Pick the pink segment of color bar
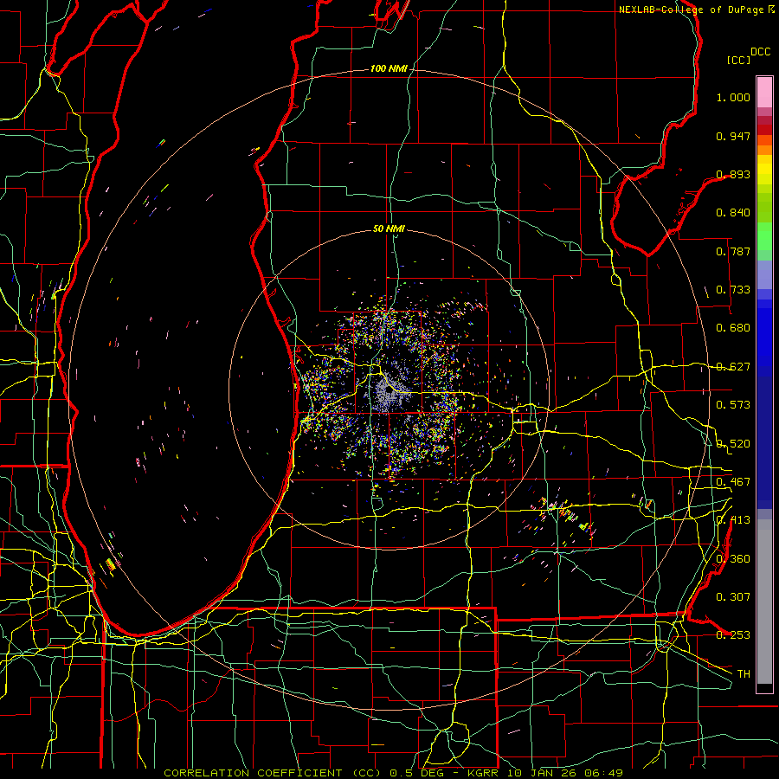 coord(764,92)
